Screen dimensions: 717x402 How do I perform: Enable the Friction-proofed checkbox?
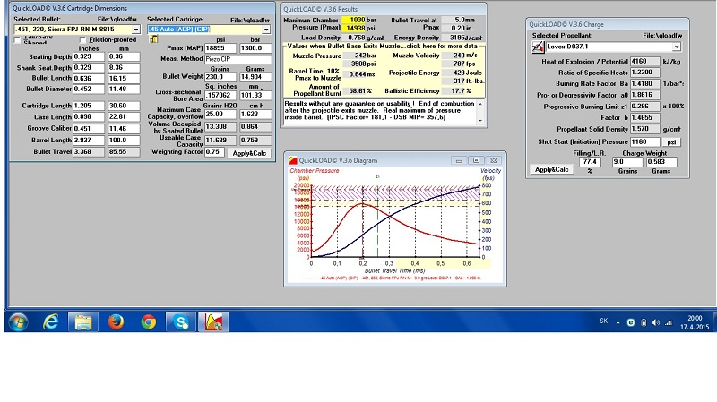(x=83, y=40)
